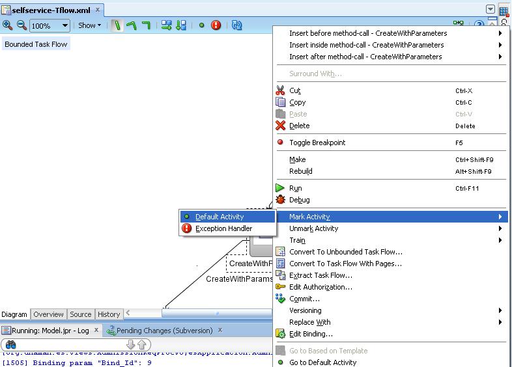Click the zoom in magnifier icon
The height and width of the screenshot is (367, 512).
pos(8,25)
